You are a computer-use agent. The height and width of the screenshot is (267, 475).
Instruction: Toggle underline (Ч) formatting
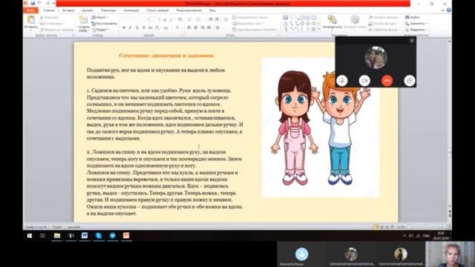(x=137, y=27)
